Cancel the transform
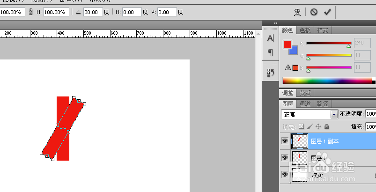This screenshot has width=376, height=192. pos(314,12)
